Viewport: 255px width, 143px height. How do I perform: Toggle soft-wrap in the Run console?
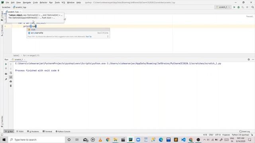click(x=11, y=73)
